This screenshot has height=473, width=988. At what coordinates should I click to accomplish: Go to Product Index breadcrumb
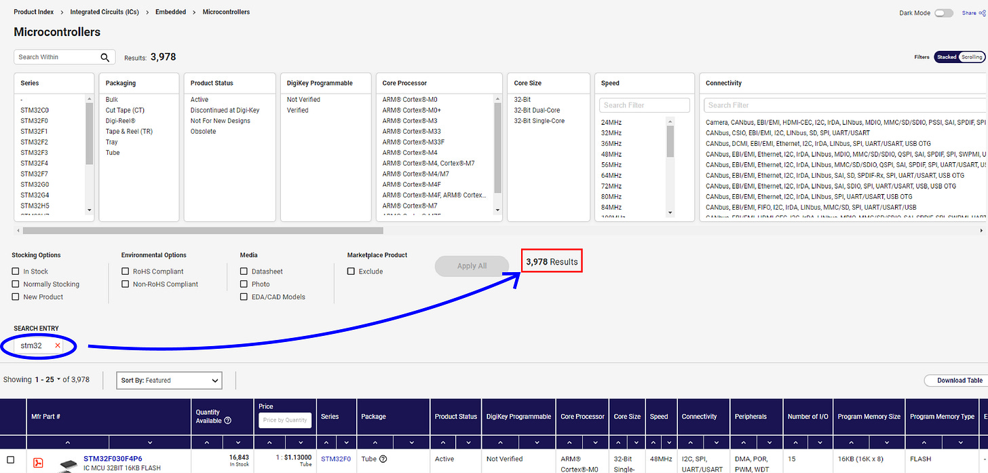(34, 12)
